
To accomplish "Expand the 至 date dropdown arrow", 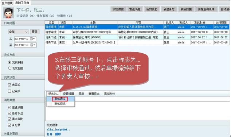I will point(34,45).
